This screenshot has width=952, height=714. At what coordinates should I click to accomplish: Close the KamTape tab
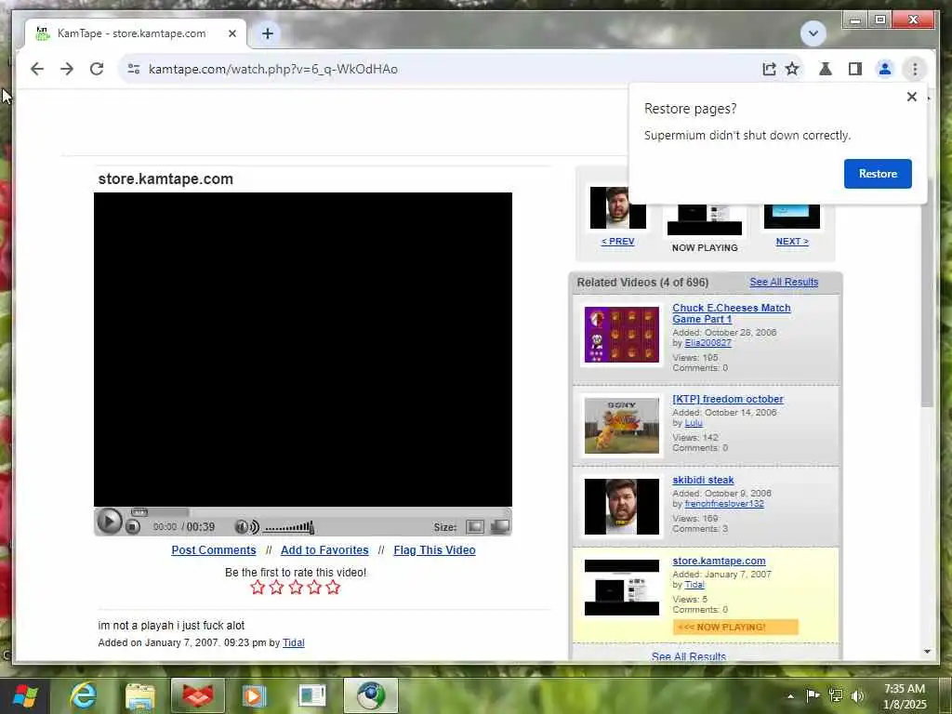coord(231,33)
